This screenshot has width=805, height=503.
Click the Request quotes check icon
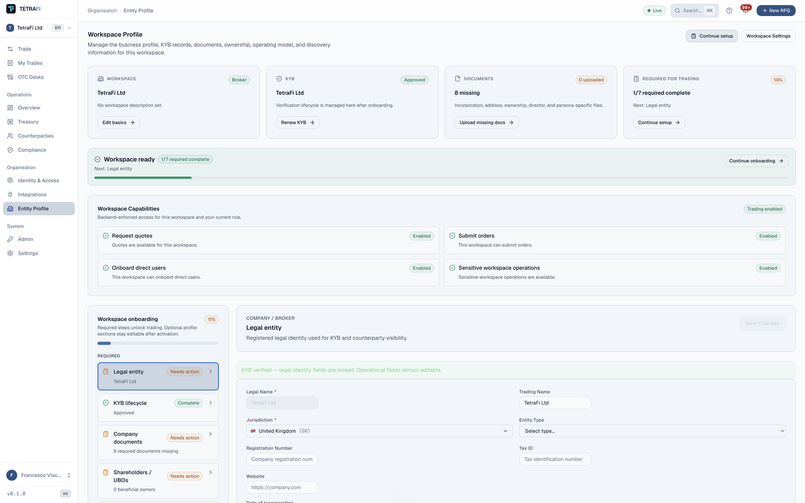click(x=106, y=236)
